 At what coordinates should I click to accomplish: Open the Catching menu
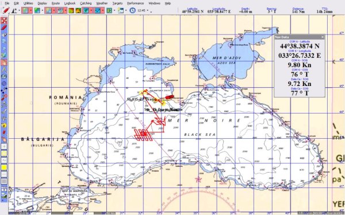(86, 3)
